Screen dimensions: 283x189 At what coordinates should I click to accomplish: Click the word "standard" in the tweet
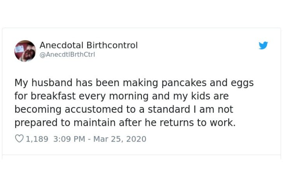pos(169,109)
